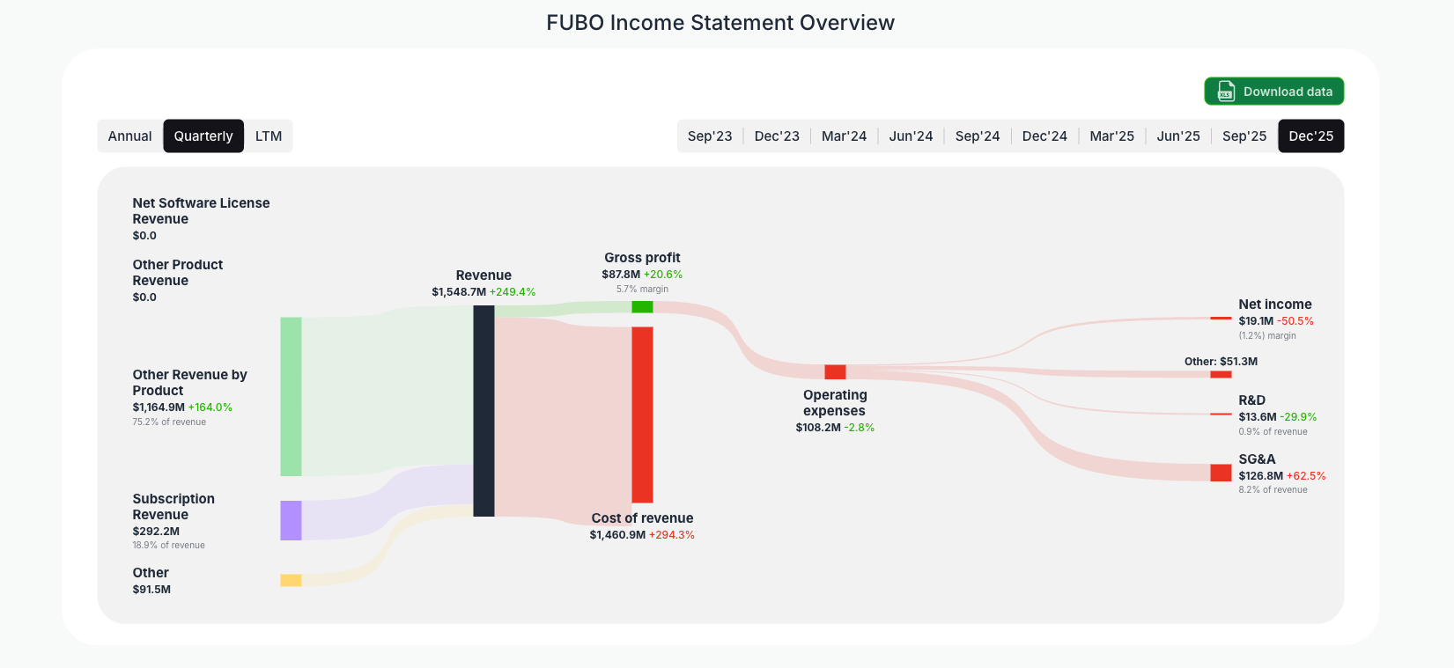
Task: Open the Jun'25 quarter tab
Action: pyautogui.click(x=1178, y=136)
